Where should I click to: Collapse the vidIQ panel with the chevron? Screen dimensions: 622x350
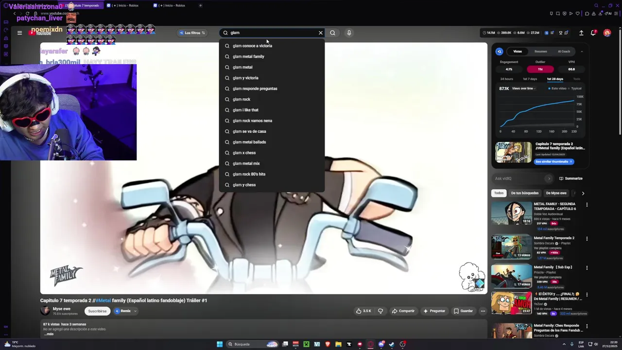click(x=582, y=52)
